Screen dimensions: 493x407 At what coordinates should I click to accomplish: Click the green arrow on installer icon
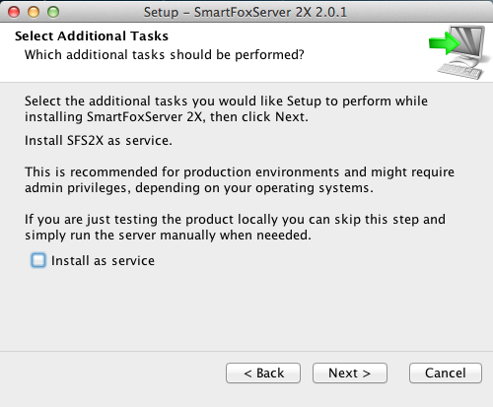[x=445, y=43]
